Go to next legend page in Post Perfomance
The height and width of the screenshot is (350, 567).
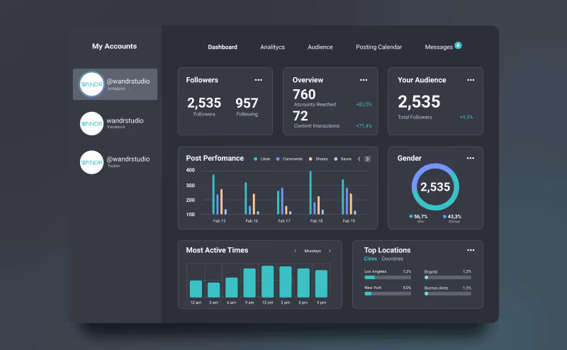[x=367, y=159]
